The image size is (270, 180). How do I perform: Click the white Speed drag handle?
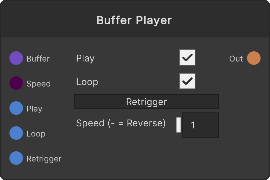click(179, 125)
